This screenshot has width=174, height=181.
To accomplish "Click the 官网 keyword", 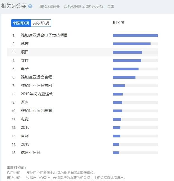I will tap(25, 136).
